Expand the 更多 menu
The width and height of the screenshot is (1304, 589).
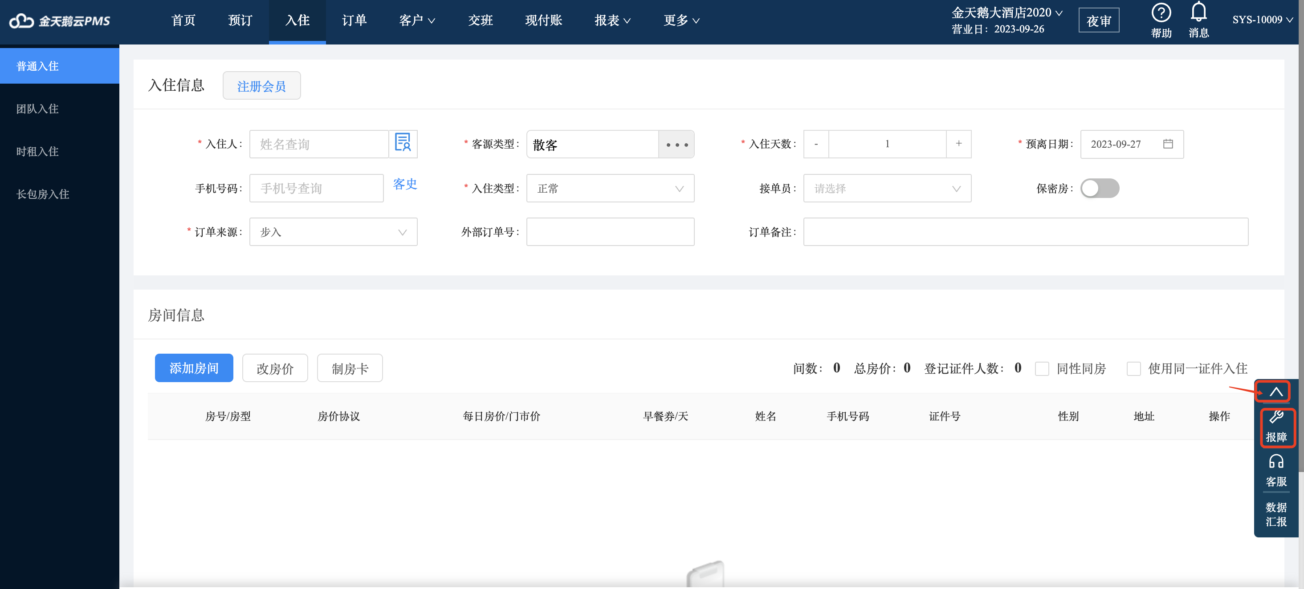click(x=681, y=21)
